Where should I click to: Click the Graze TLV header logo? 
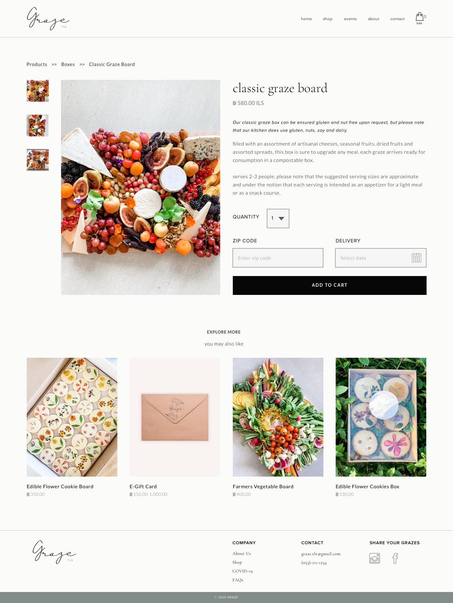[48, 19]
